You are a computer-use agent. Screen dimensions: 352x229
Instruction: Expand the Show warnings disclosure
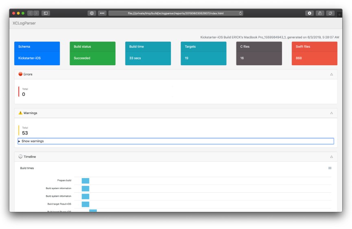33,141
